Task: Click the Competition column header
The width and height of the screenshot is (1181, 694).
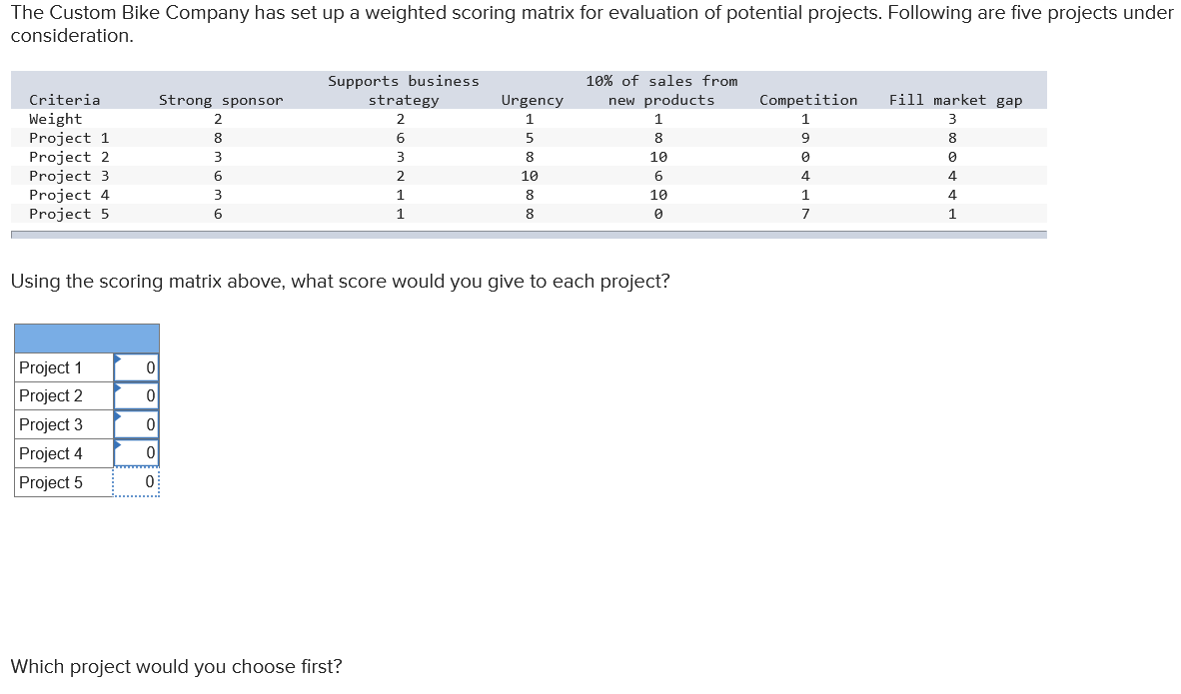Action: coord(807,100)
